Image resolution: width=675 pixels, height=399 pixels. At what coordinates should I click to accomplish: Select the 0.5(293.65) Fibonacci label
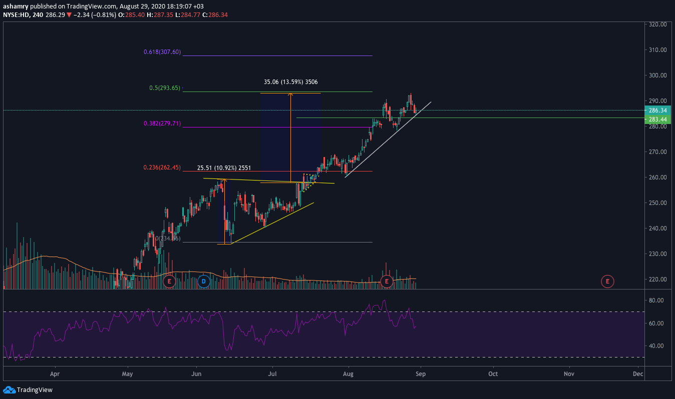point(165,88)
